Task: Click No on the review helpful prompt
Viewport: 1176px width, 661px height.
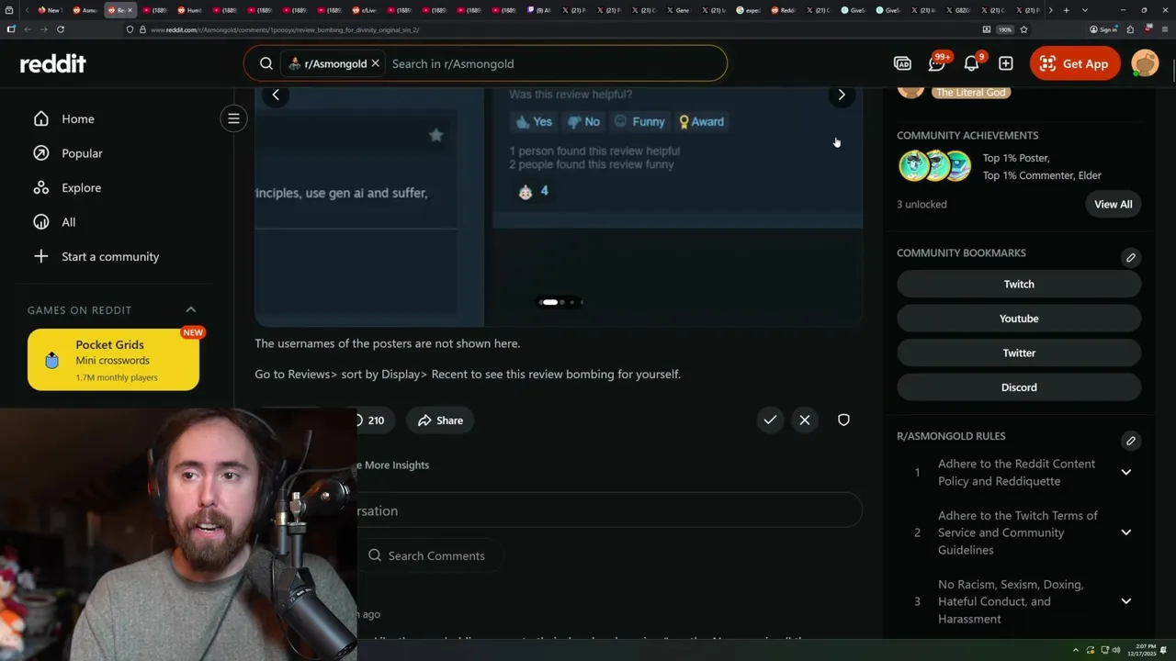Action: tap(583, 121)
